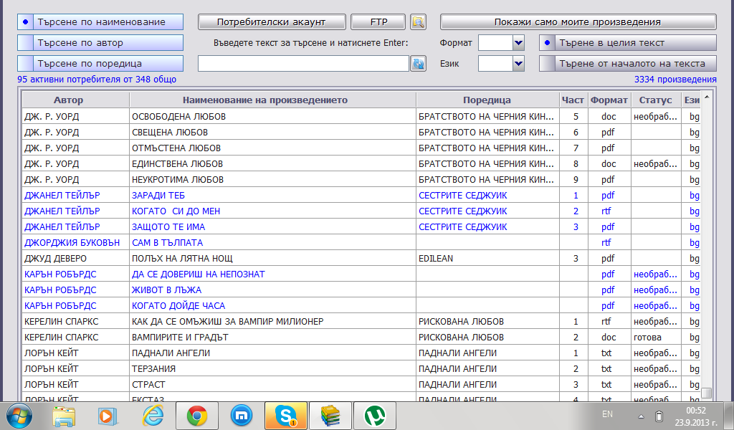
Task: Click the готова status cell
Action: pos(655,338)
